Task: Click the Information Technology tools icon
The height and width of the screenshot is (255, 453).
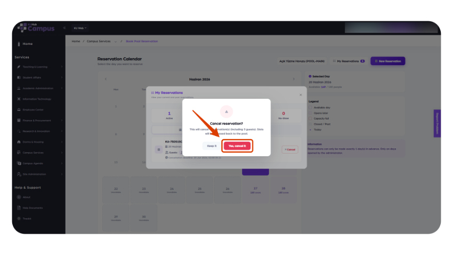Action: [x=19, y=99]
